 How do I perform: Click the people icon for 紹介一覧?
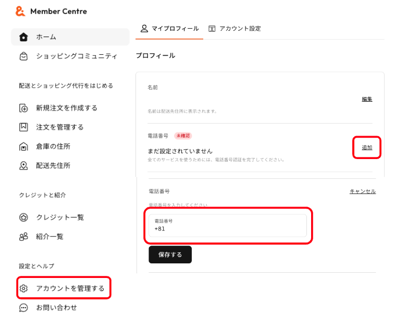coord(23,237)
